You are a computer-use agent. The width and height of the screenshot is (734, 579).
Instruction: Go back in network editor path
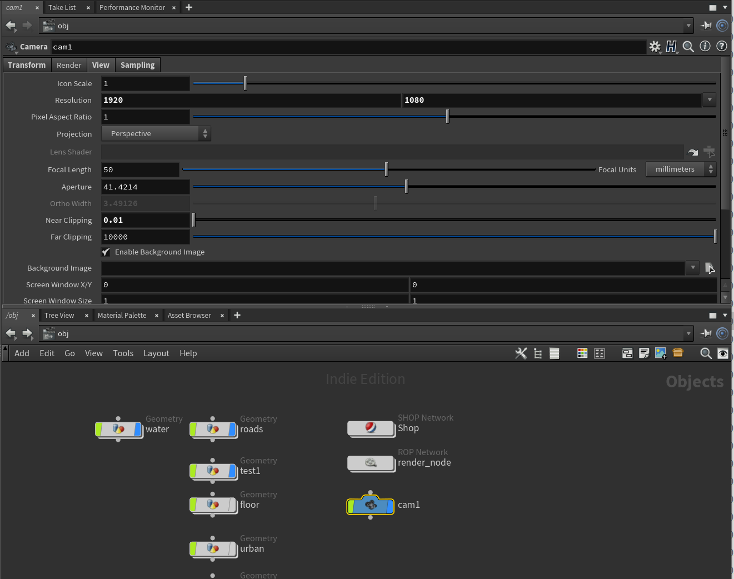tap(11, 333)
